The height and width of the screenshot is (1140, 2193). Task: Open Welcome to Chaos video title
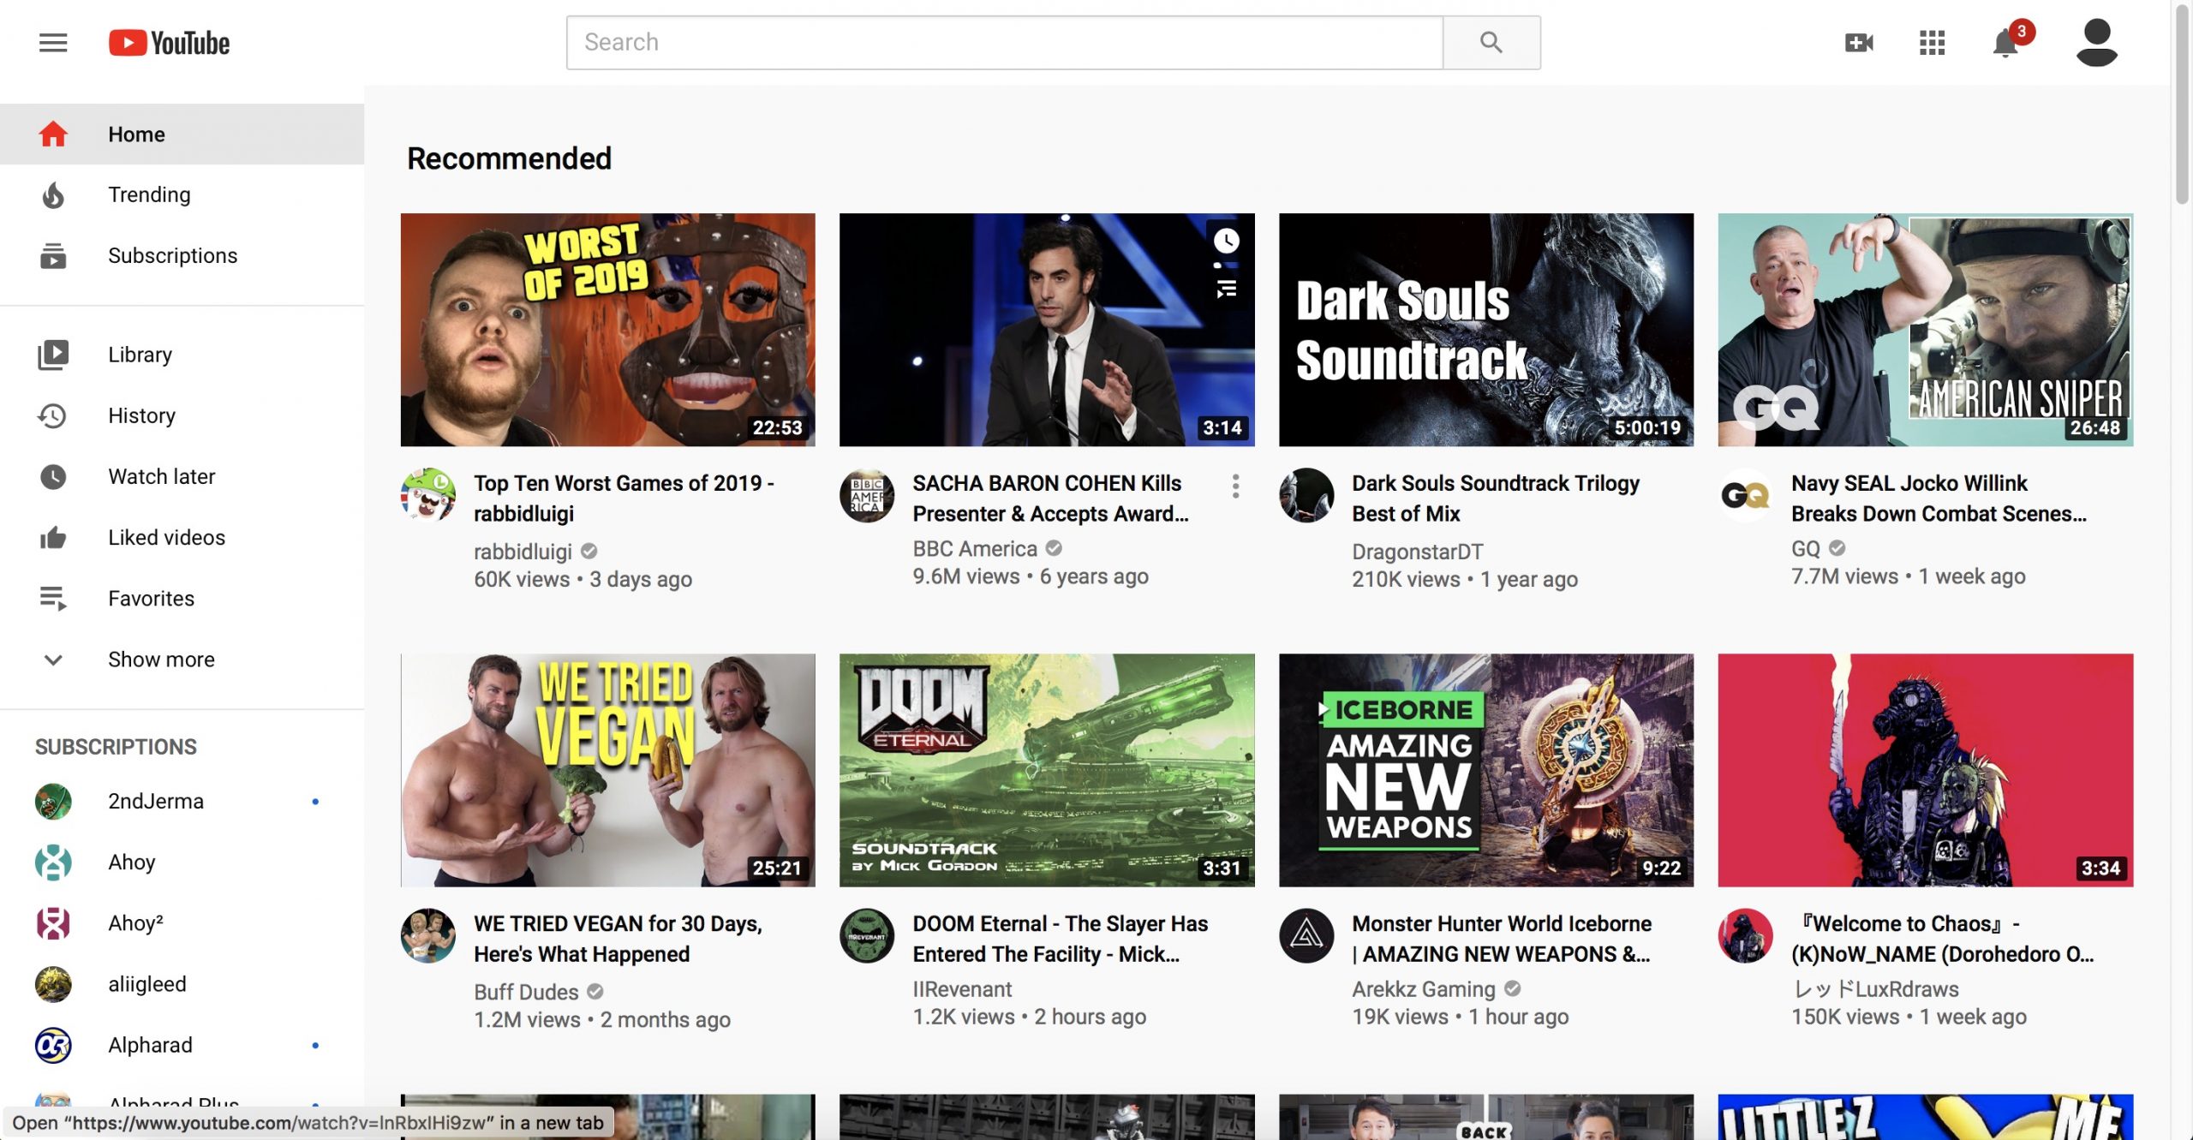tap(1943, 939)
